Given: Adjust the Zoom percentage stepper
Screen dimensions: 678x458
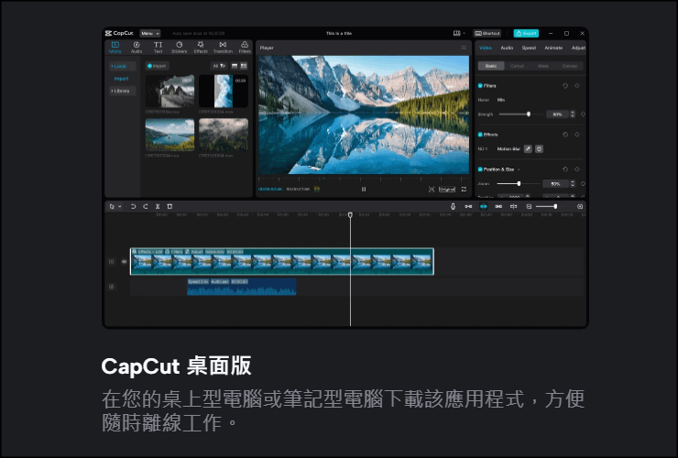Looking at the screenshot, I should pyautogui.click(x=573, y=184).
